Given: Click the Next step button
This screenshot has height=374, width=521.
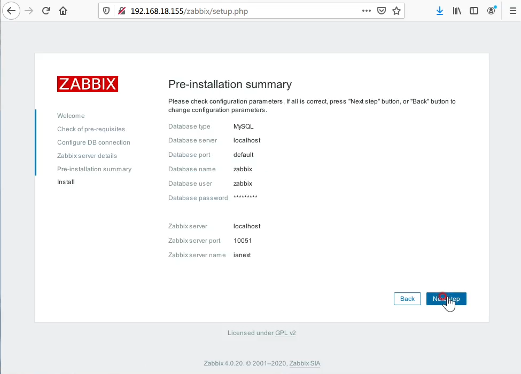Looking at the screenshot, I should (x=446, y=299).
